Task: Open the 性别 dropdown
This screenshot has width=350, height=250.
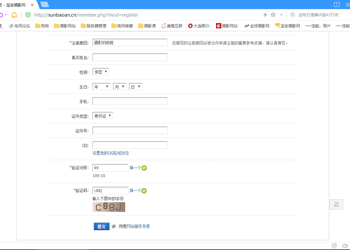Action: pos(101,72)
